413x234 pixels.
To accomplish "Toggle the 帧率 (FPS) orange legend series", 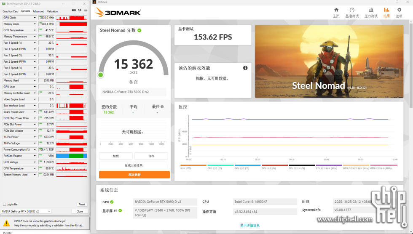I will [187, 167].
